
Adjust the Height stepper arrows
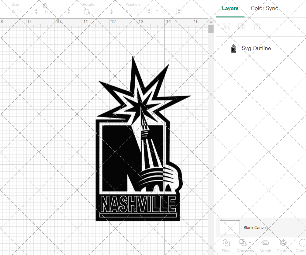click(69, 12)
